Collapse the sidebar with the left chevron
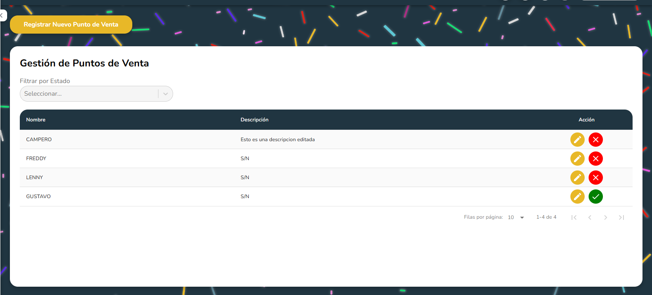652x295 pixels. point(2,15)
